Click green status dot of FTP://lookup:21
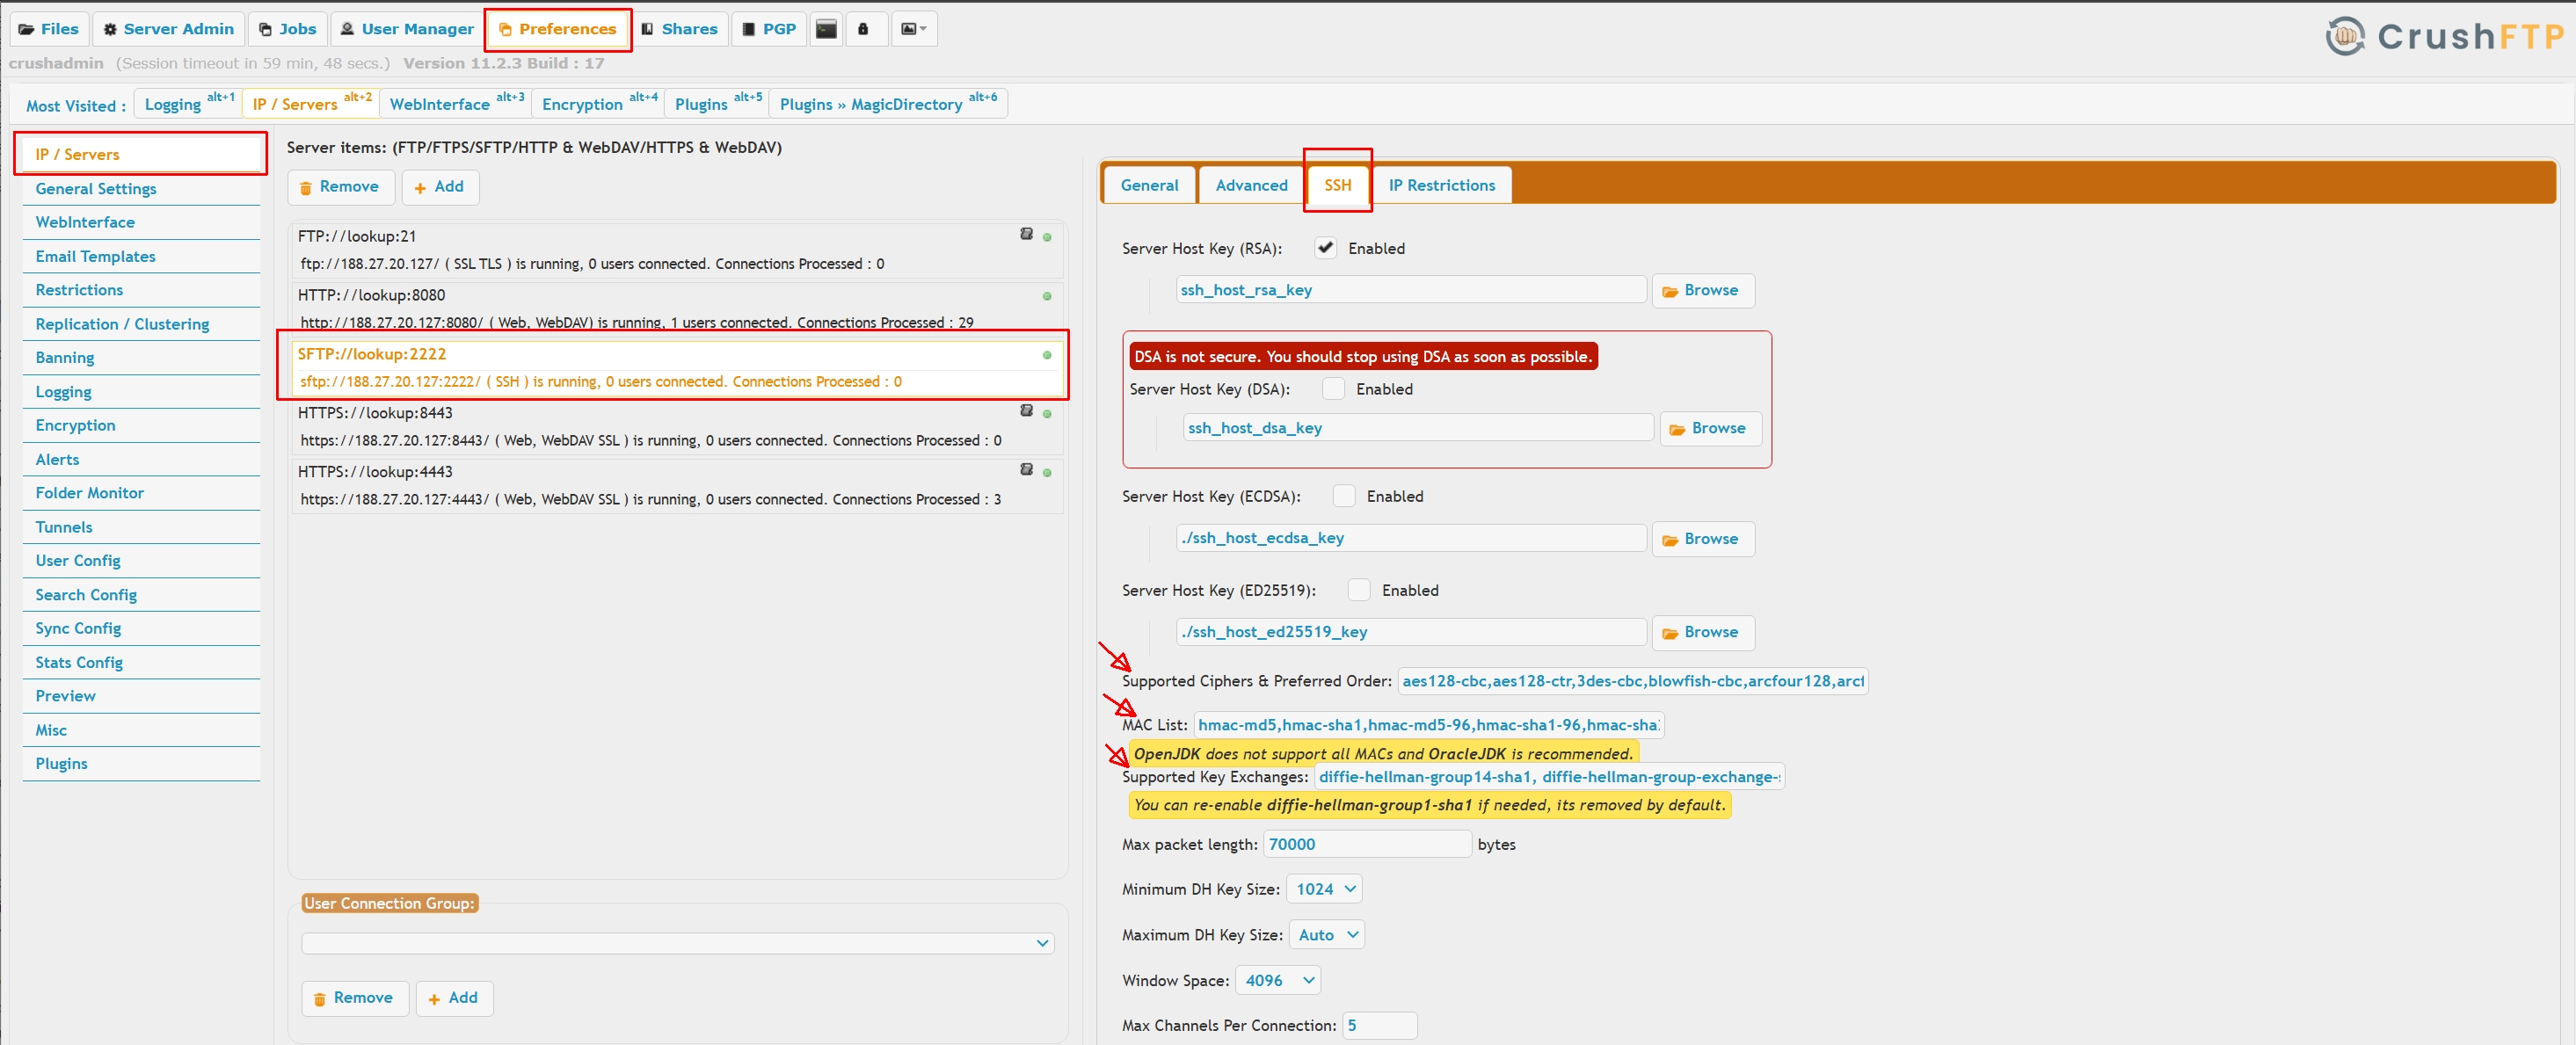Screen dimensions: 2576x1045 [1047, 238]
